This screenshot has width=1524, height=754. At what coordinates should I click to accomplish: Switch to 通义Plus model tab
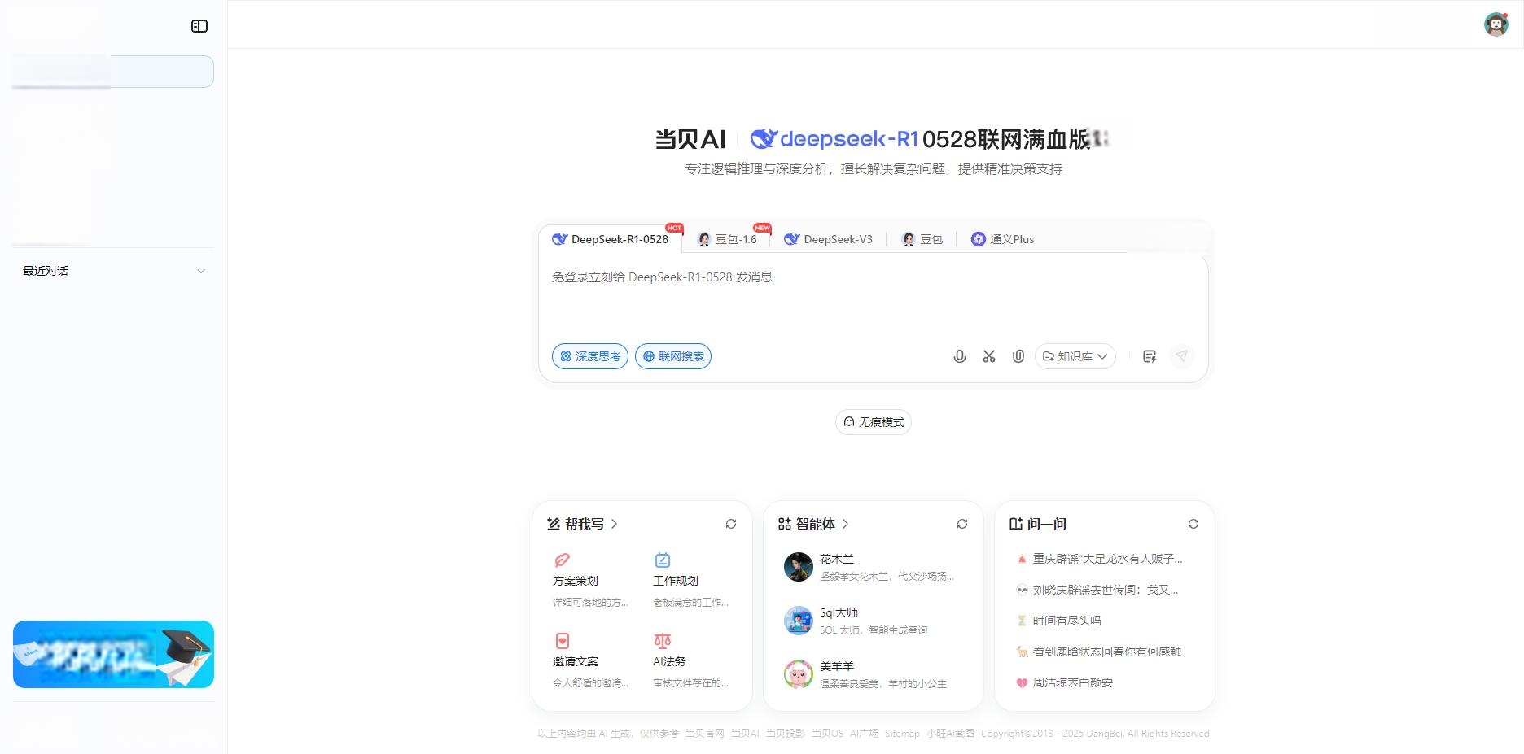[x=1002, y=239]
